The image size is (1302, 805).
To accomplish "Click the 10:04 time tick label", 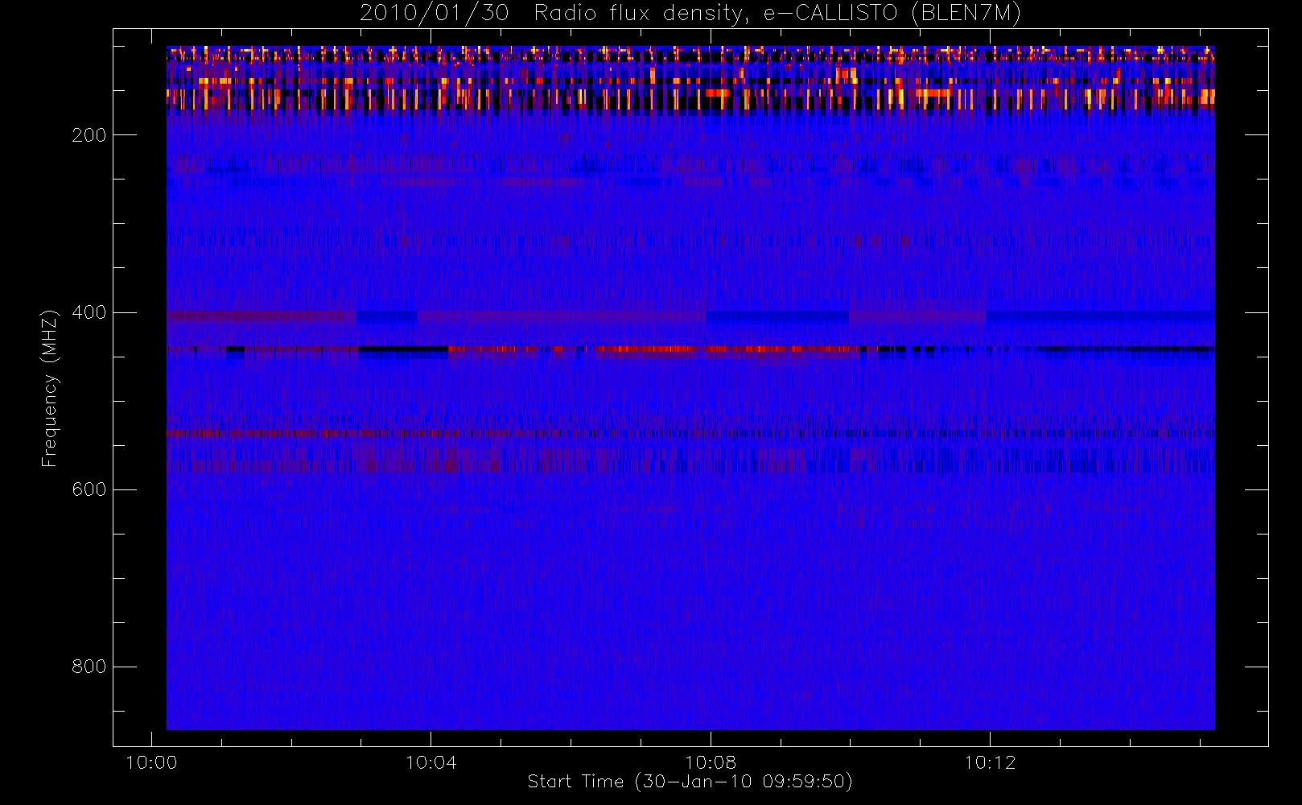I will [431, 762].
